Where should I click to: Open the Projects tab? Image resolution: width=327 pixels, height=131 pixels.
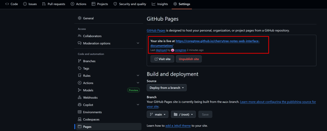tap(100, 4)
